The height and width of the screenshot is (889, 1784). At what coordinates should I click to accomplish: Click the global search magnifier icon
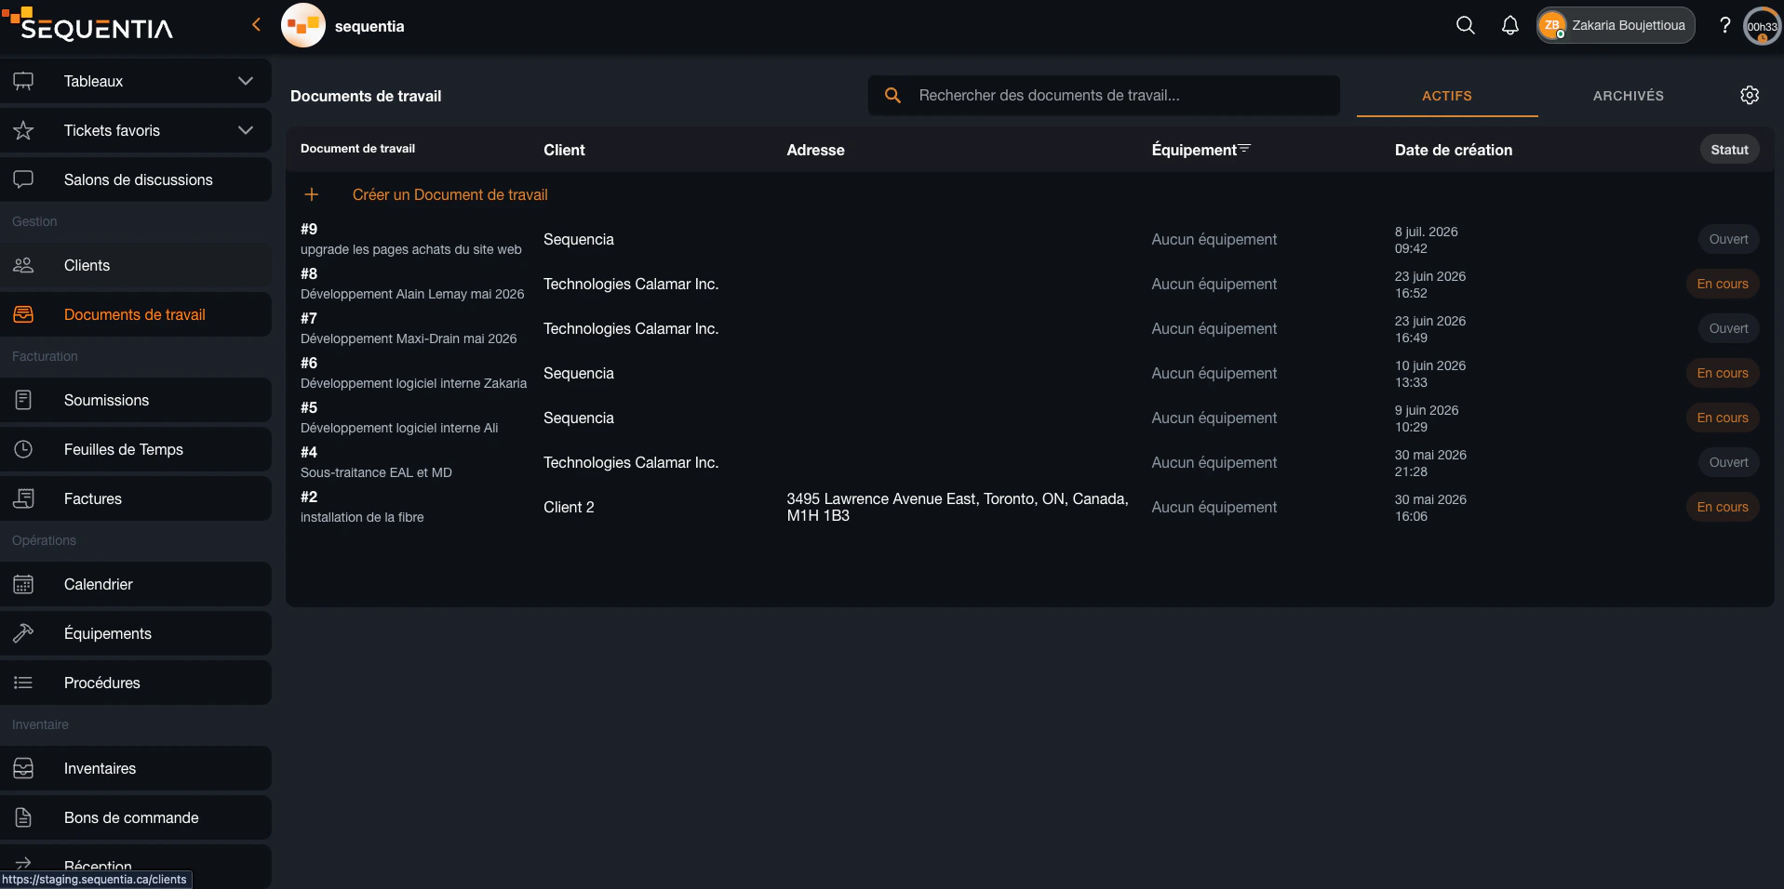(x=1465, y=25)
